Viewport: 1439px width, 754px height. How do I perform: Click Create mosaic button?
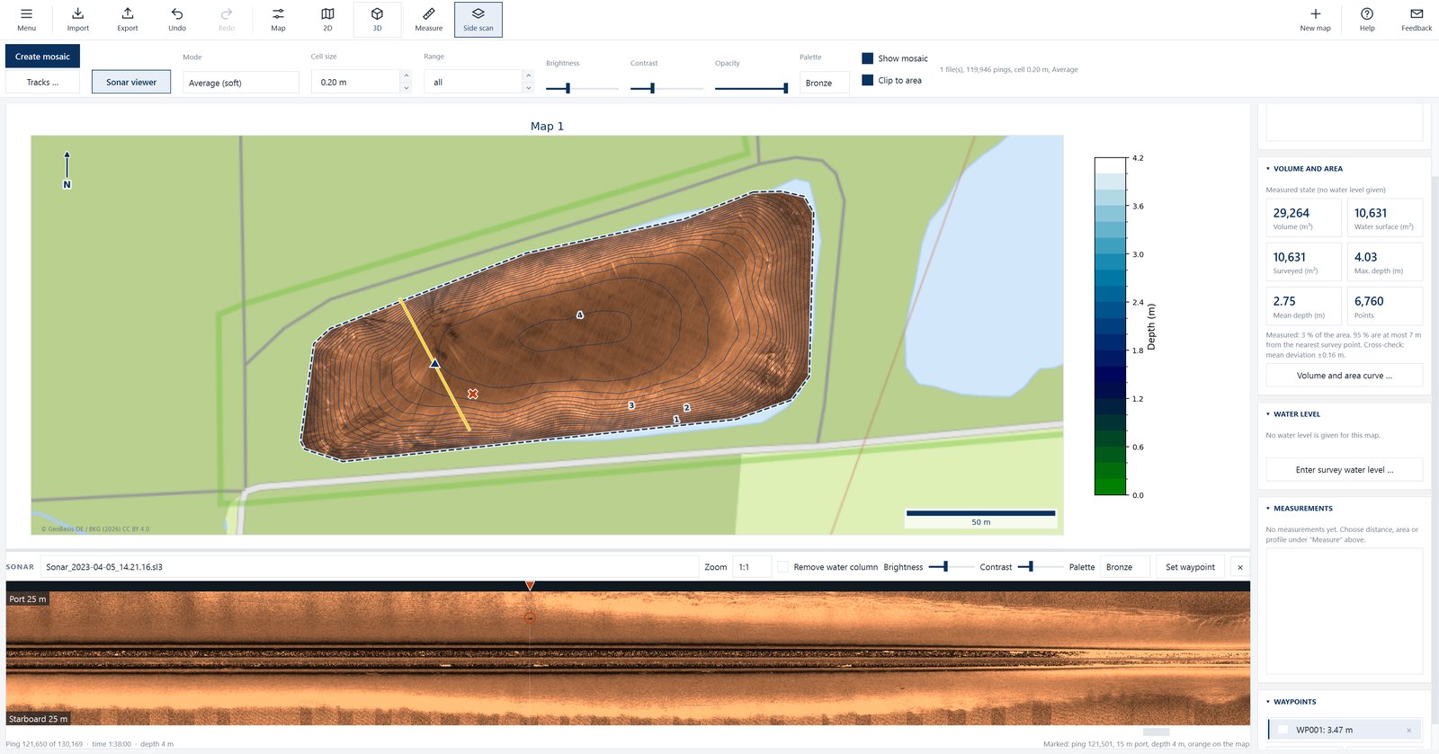pos(42,57)
